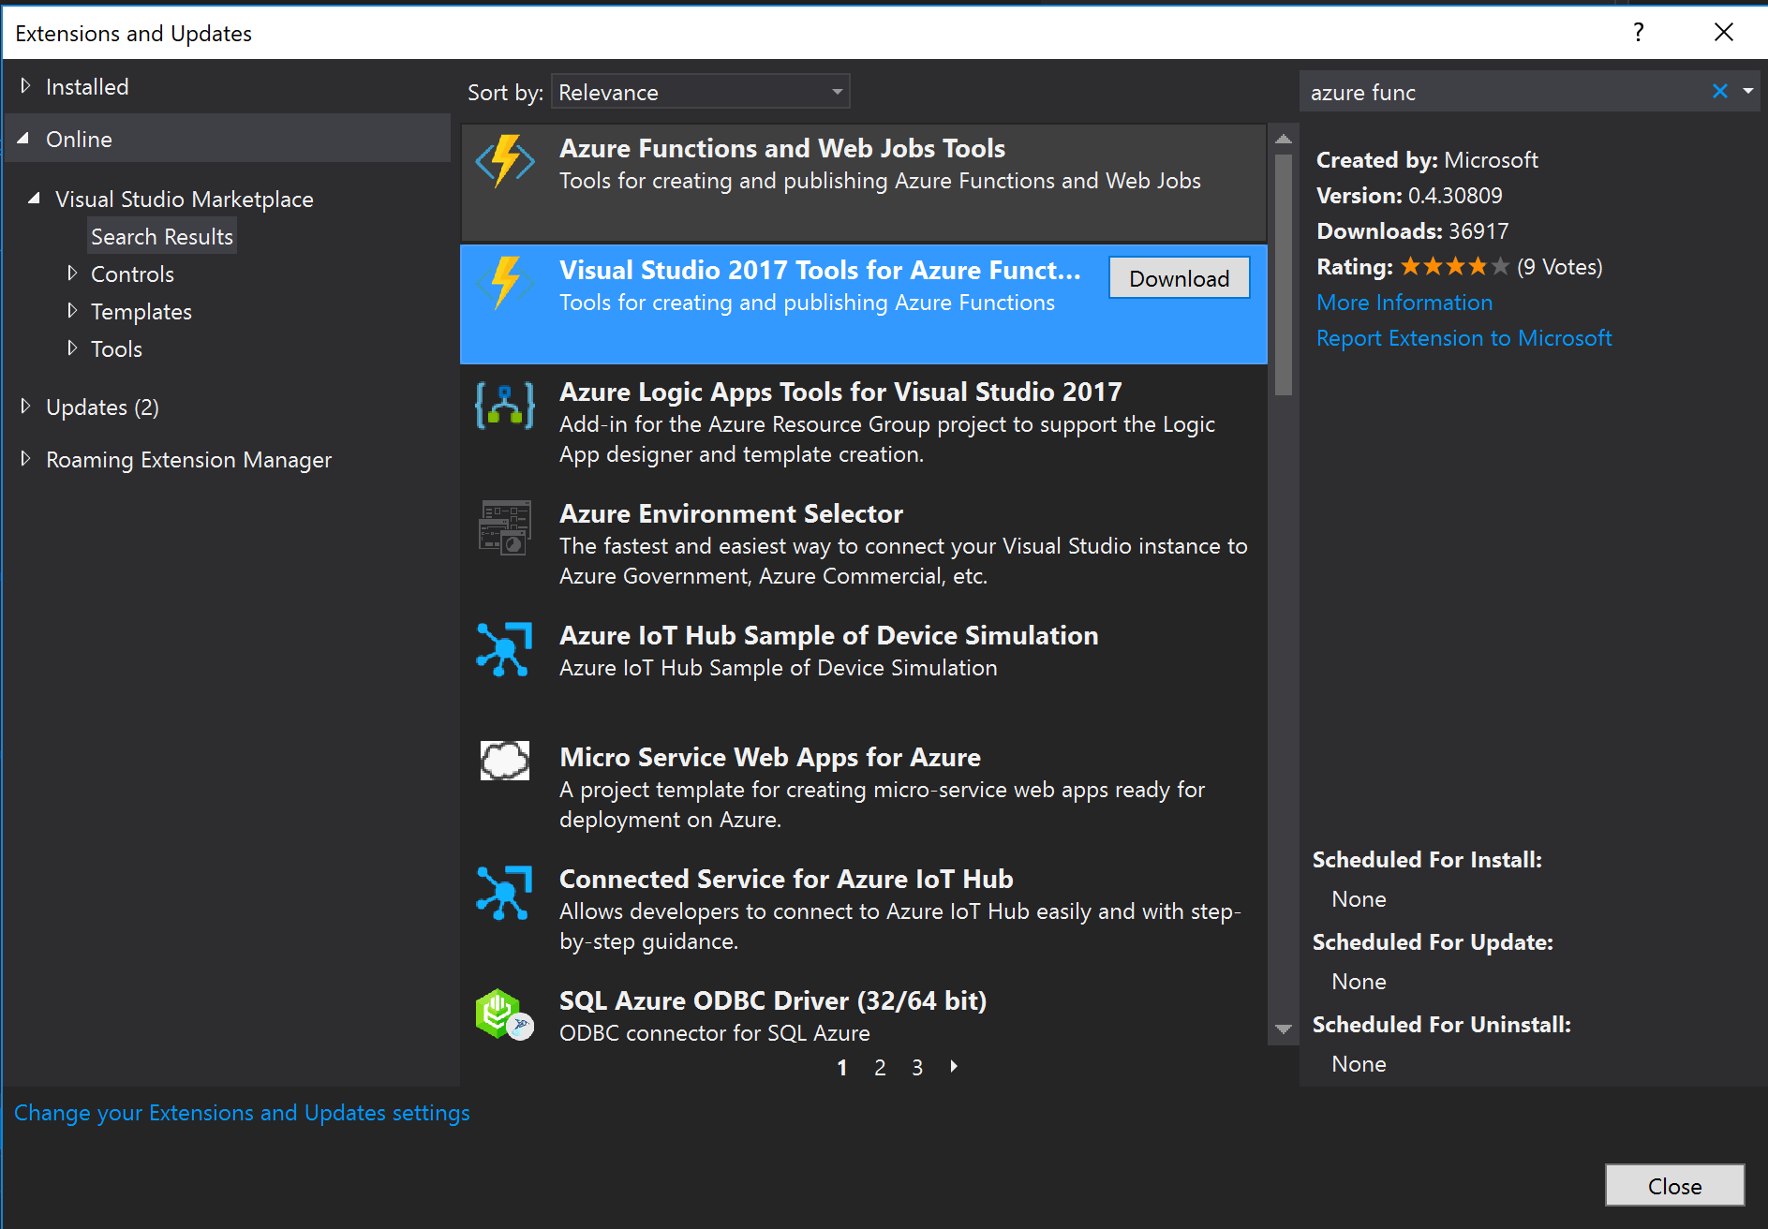Click the next page arrow
The image size is (1768, 1229).
[x=954, y=1066]
